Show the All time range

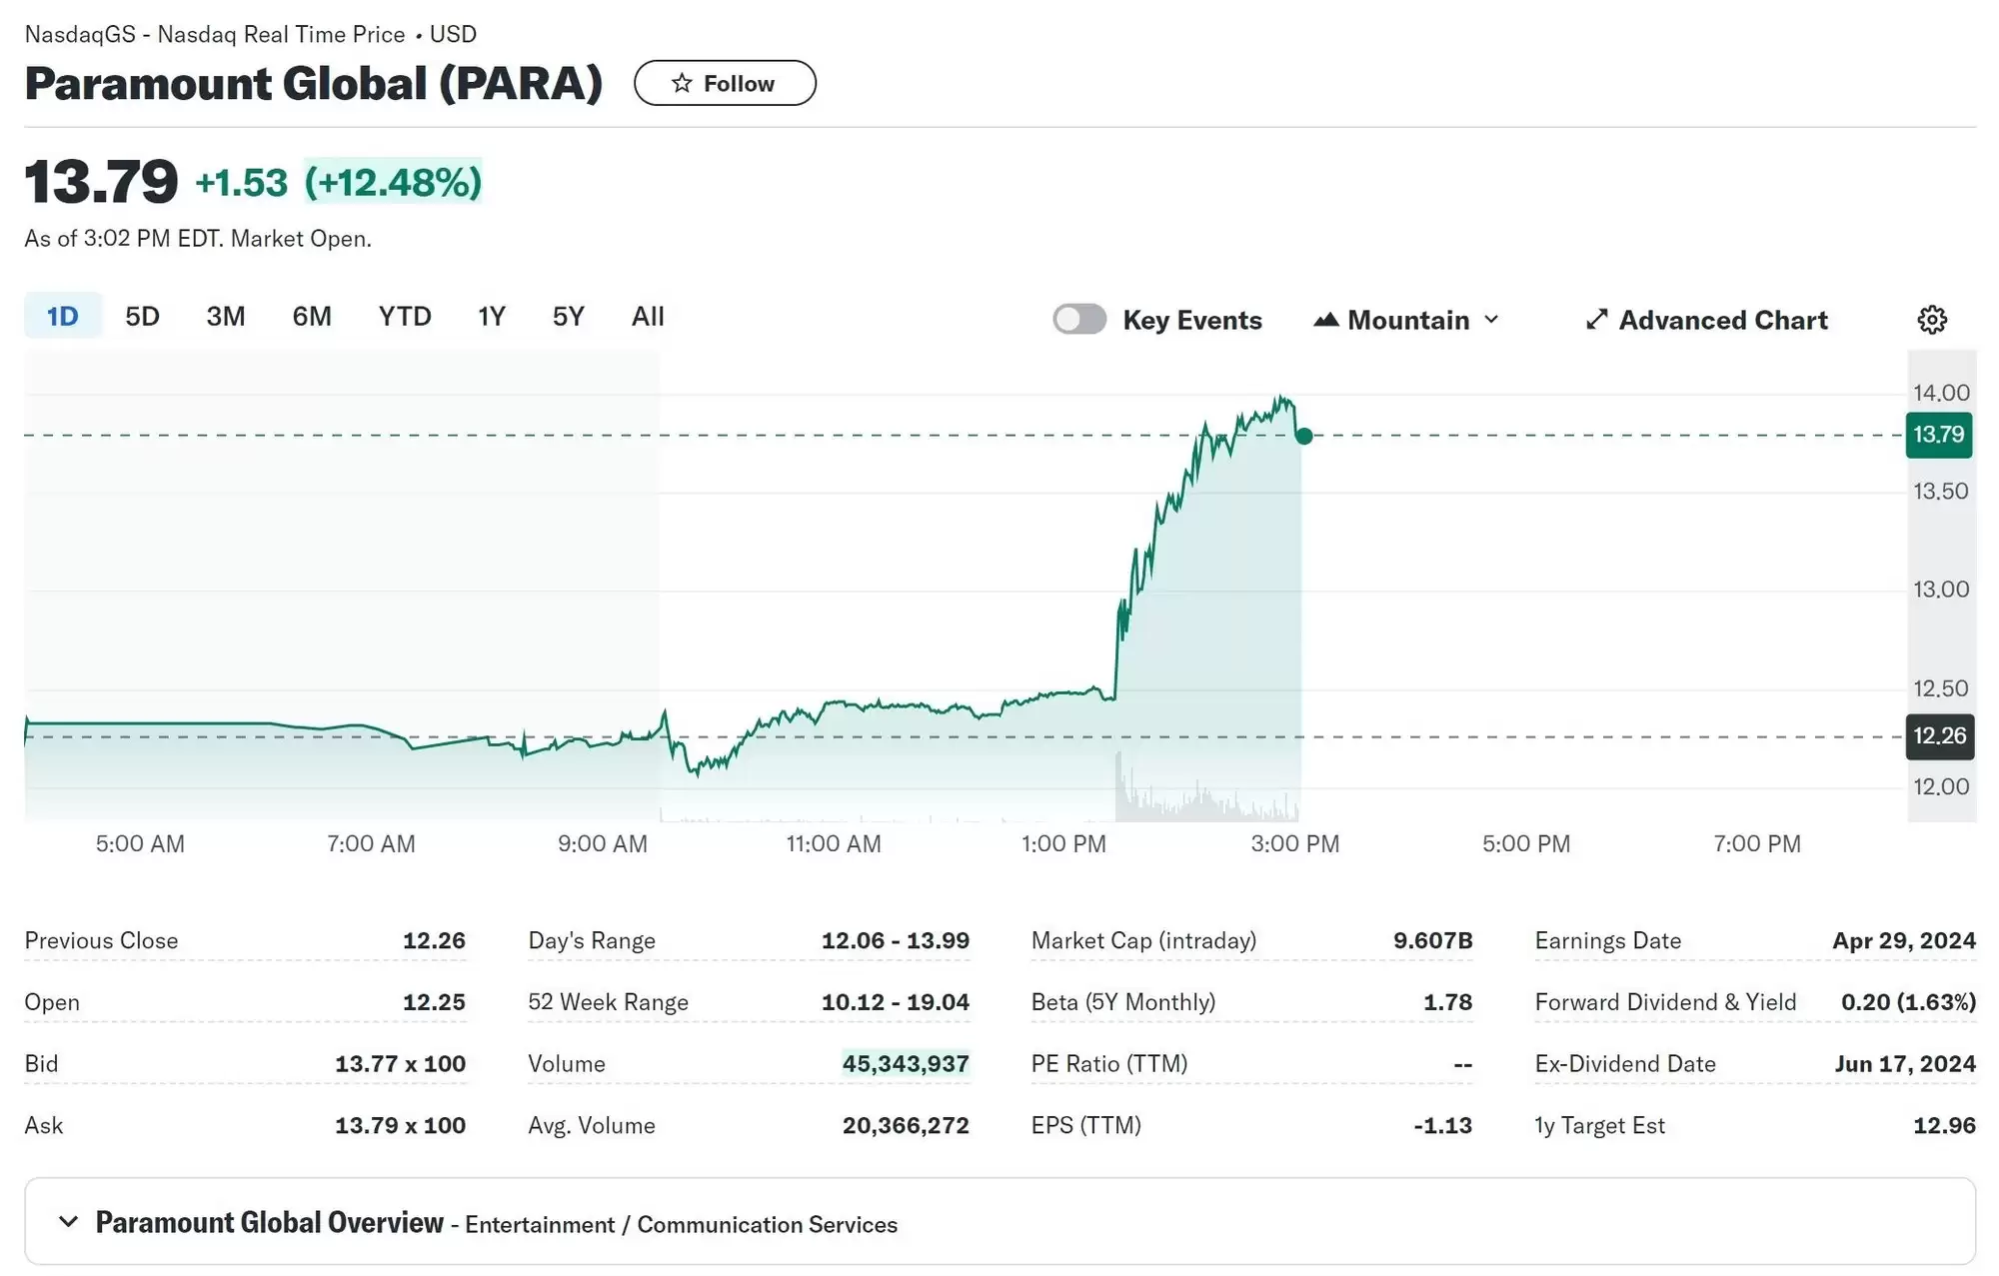[648, 317]
